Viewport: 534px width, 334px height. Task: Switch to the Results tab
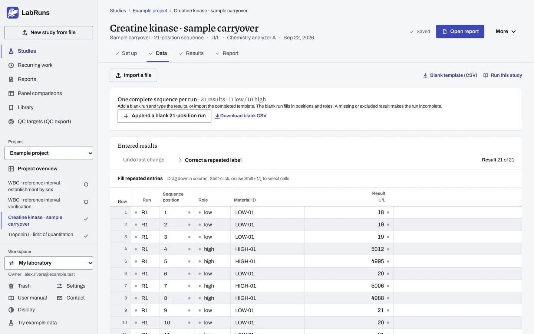pos(191,53)
